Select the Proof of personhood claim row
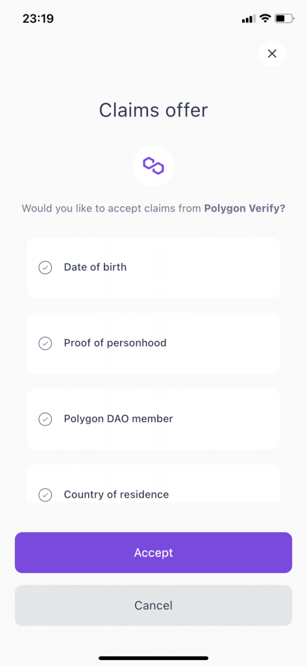 153,343
